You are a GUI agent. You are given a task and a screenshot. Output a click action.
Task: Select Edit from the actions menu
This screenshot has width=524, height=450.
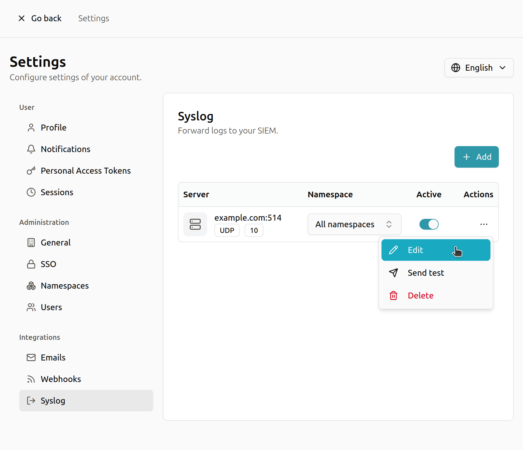click(436, 250)
